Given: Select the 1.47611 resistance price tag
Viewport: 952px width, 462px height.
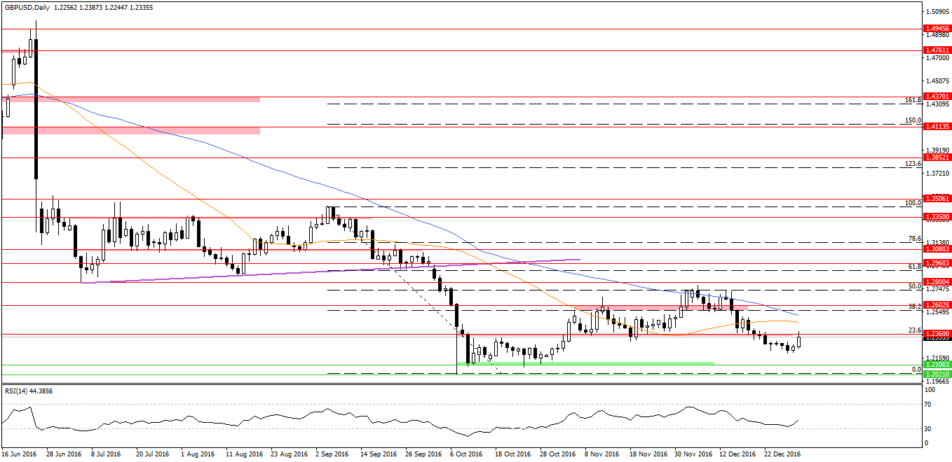Looking at the screenshot, I should point(937,50).
